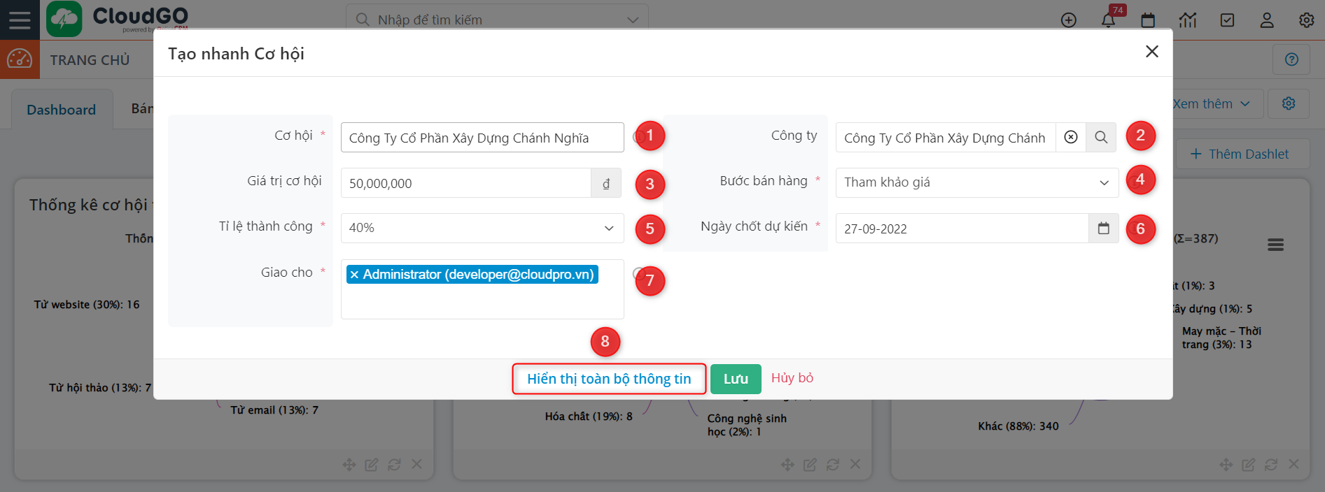The height and width of the screenshot is (492, 1325).
Task: Open the hamburger main menu
Action: click(x=20, y=20)
